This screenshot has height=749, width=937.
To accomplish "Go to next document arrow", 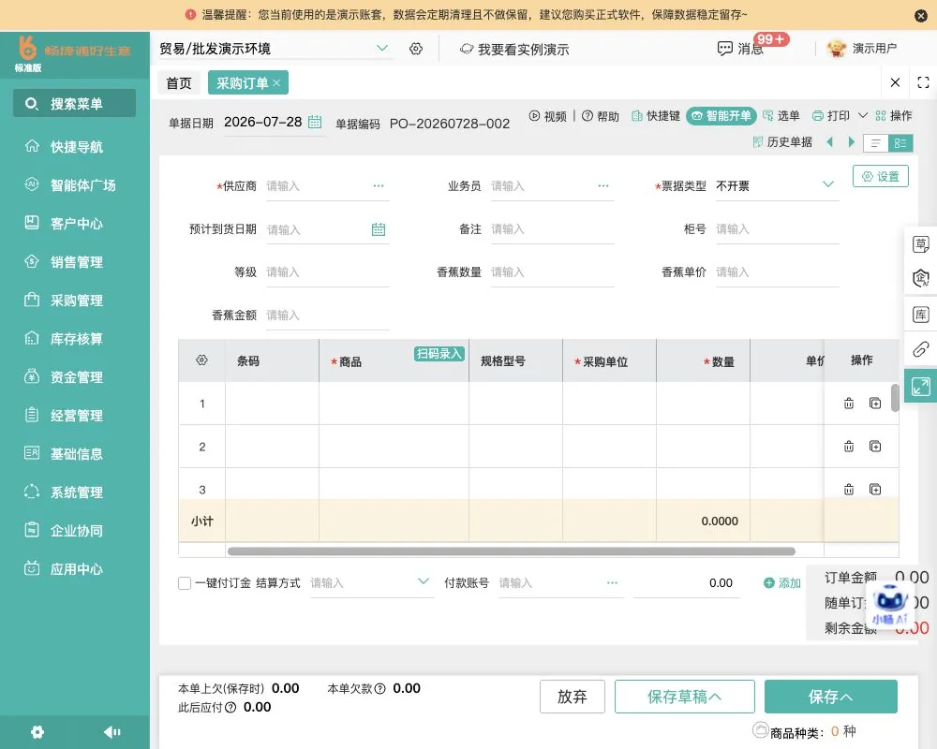I will point(852,142).
